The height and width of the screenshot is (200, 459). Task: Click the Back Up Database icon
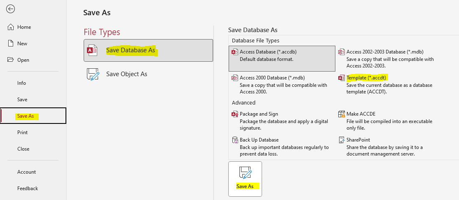tap(235, 140)
